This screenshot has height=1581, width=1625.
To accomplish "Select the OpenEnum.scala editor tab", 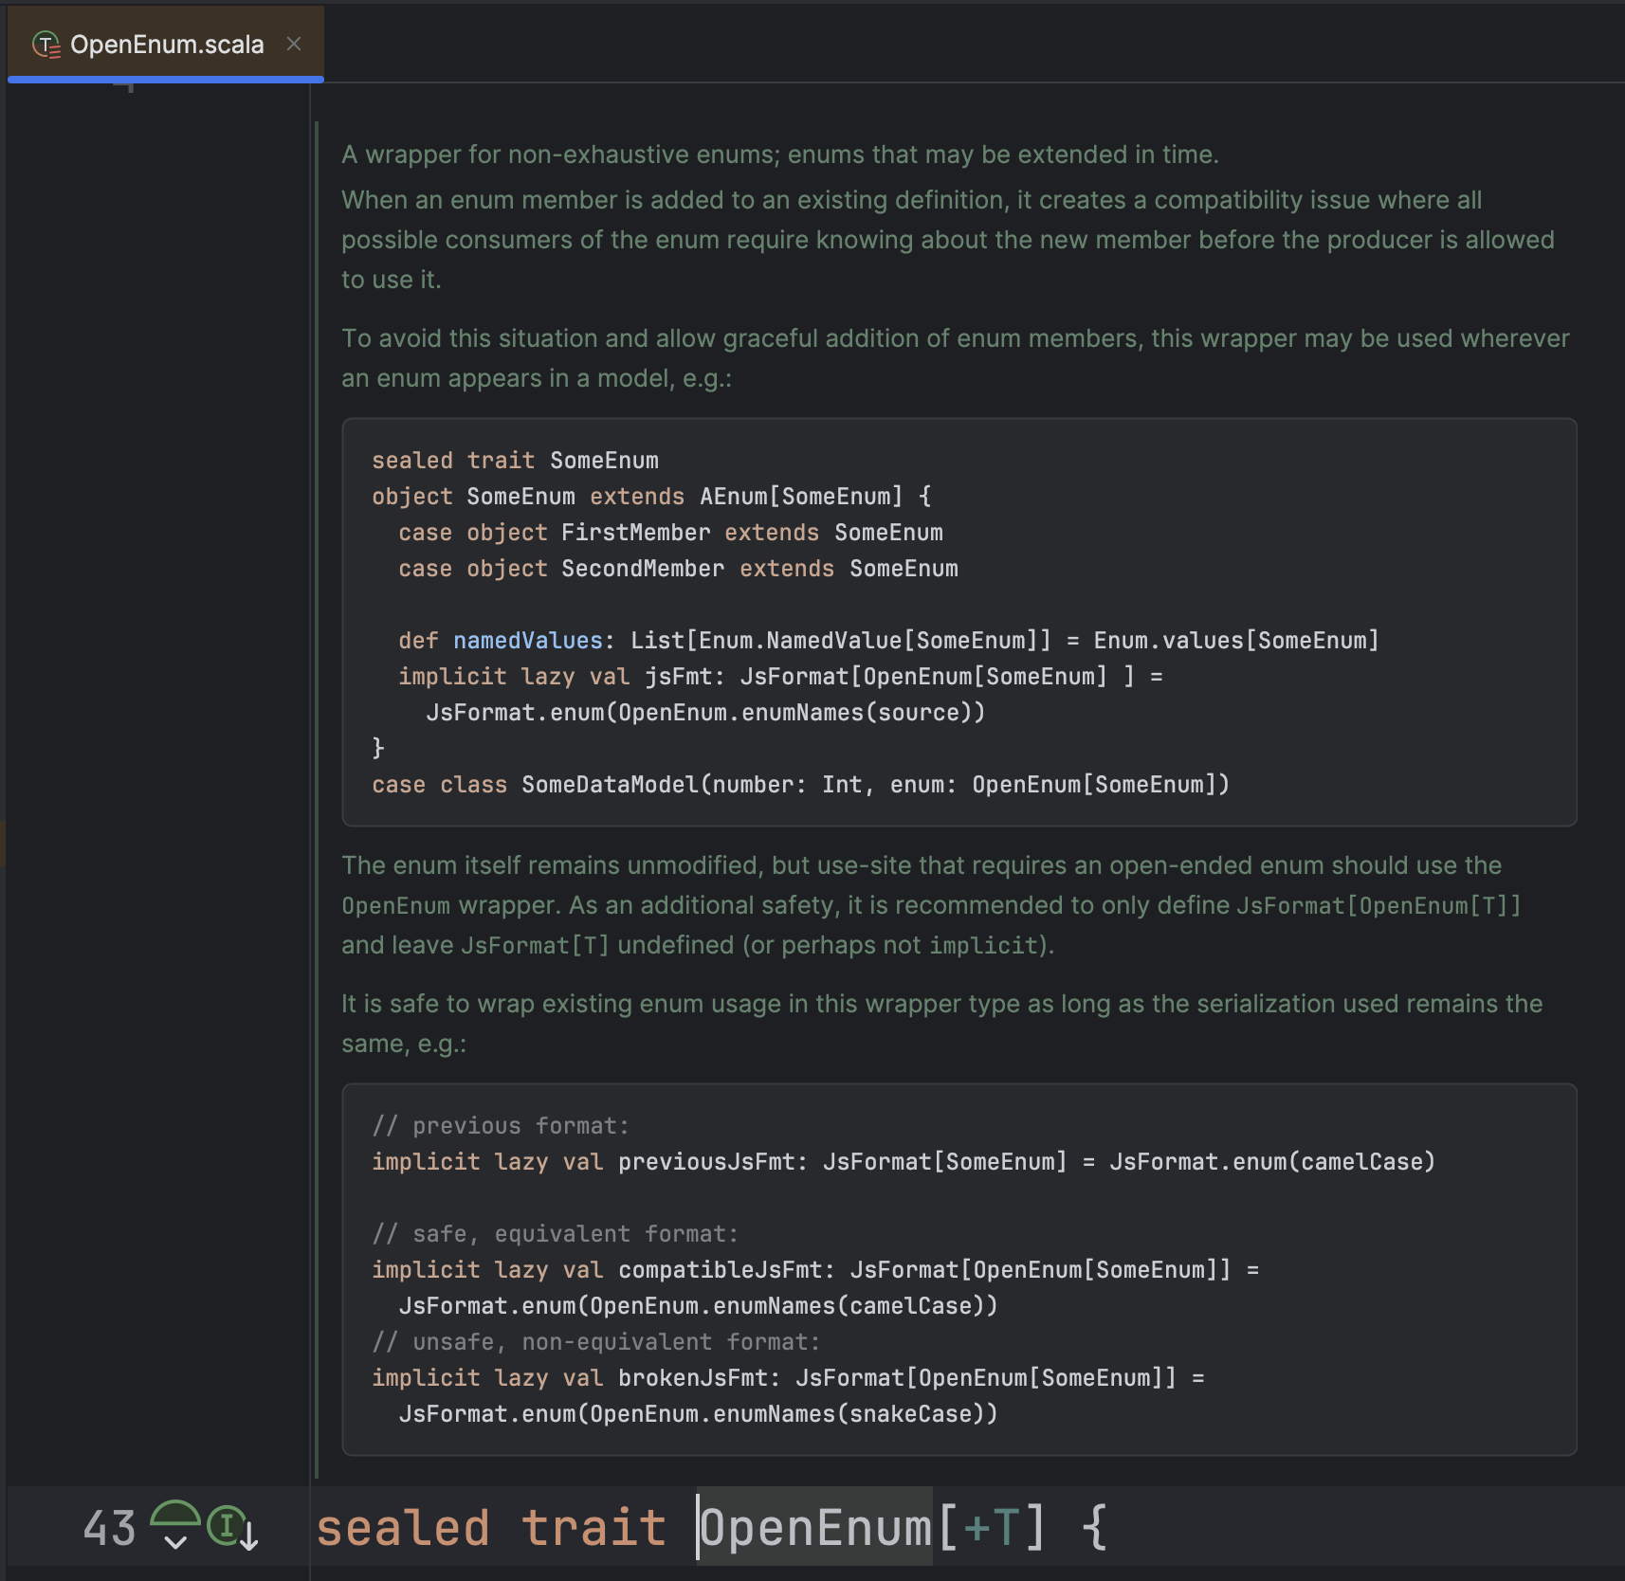I will [x=166, y=44].
